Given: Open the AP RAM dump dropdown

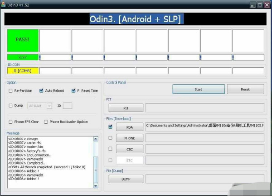Looking at the screenshot, I should [49, 106].
